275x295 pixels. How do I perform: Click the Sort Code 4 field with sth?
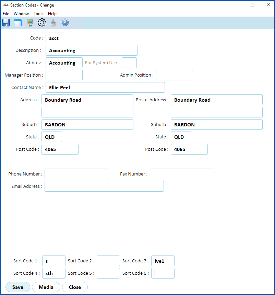pos(54,273)
